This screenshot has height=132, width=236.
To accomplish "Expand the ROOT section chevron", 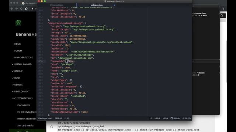I will pos(13,78).
